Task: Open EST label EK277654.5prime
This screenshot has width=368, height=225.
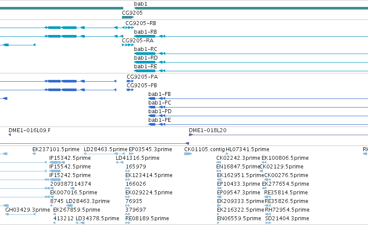Action: [285, 184]
